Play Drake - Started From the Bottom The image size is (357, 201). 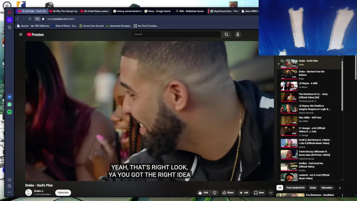tap(309, 75)
